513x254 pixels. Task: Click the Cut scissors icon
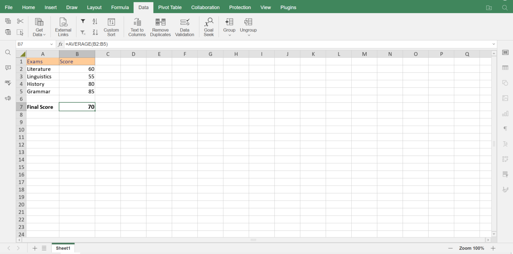(x=20, y=21)
